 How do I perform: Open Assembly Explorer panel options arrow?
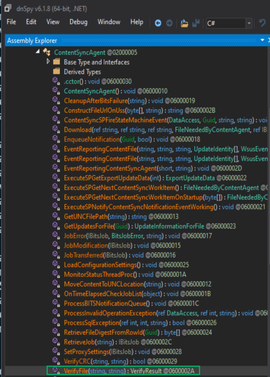point(262,40)
